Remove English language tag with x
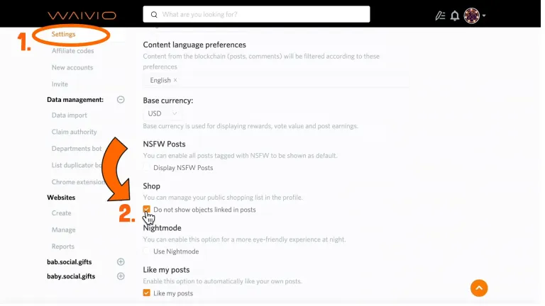 pos(175,80)
